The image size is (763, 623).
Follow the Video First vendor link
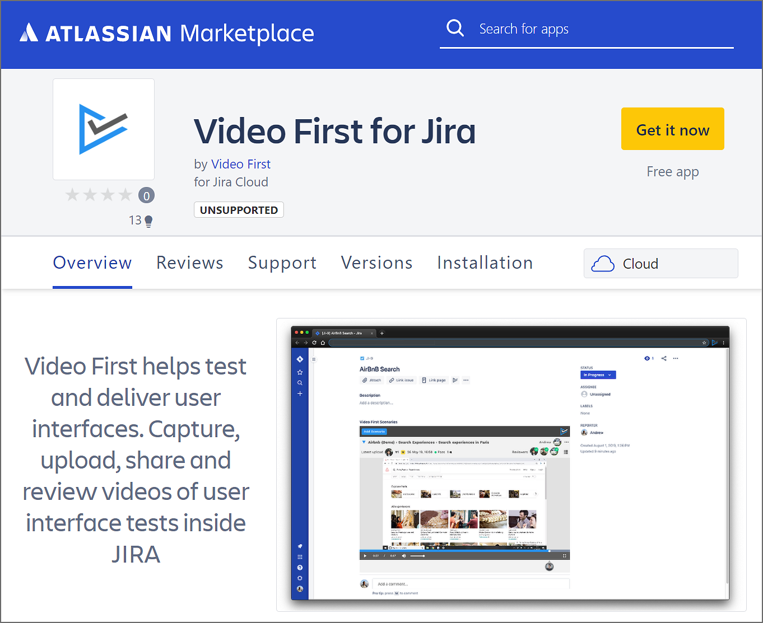tap(241, 164)
